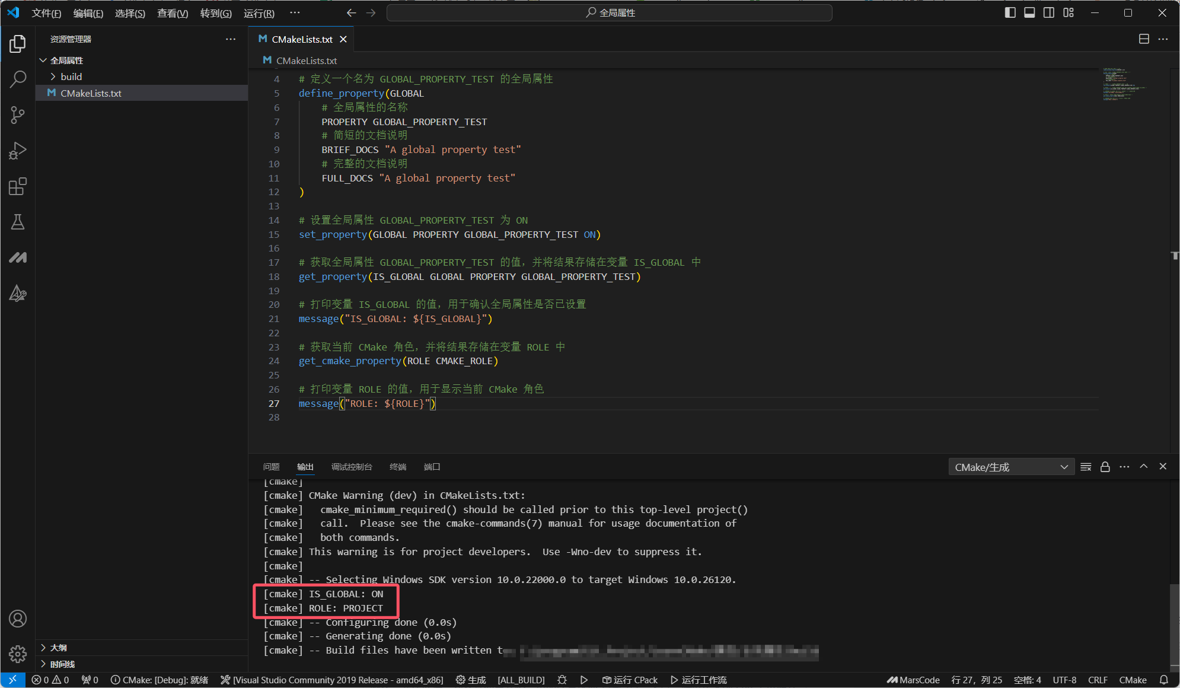Open the MarsCode activity bar icon

(18, 257)
